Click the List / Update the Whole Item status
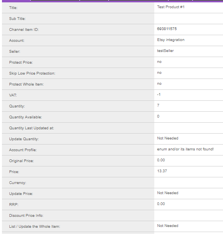223x234 pixels. point(168,226)
